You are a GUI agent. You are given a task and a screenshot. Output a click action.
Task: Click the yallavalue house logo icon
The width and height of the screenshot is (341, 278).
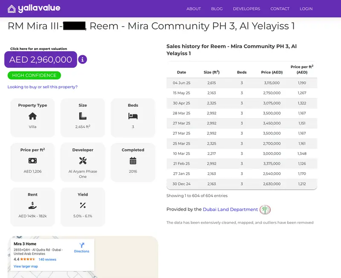pos(12,9)
